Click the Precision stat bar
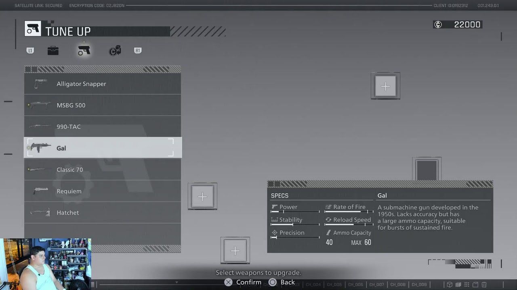Image resolution: width=517 pixels, height=290 pixels. point(295,238)
